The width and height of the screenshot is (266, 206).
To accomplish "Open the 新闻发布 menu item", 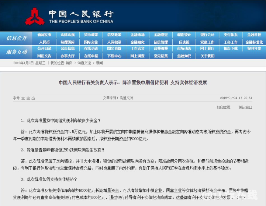I will 44,35.
